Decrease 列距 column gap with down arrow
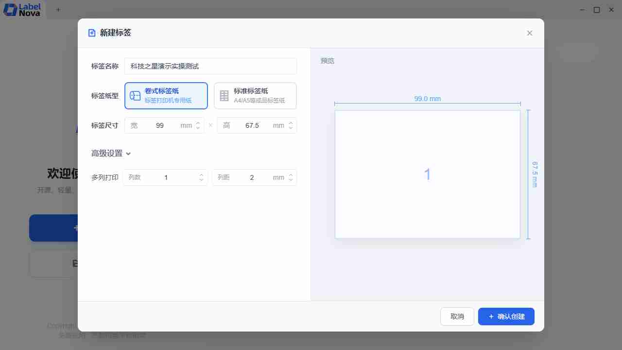The height and width of the screenshot is (350, 622). point(291,180)
